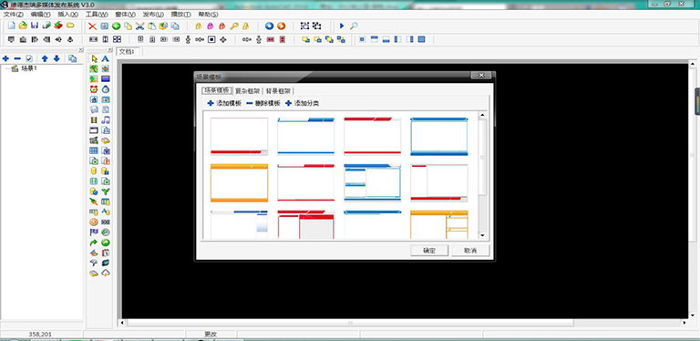The width and height of the screenshot is (700, 341).
Task: Click the magnifier preview icon in toolbar
Action: click(354, 26)
